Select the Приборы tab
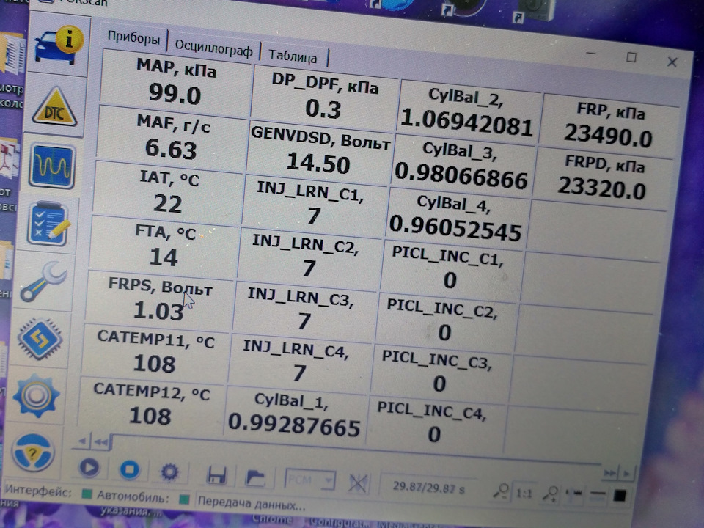This screenshot has width=704, height=528. [133, 38]
